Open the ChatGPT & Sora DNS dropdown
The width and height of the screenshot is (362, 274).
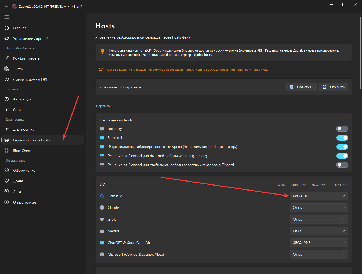click(x=319, y=243)
